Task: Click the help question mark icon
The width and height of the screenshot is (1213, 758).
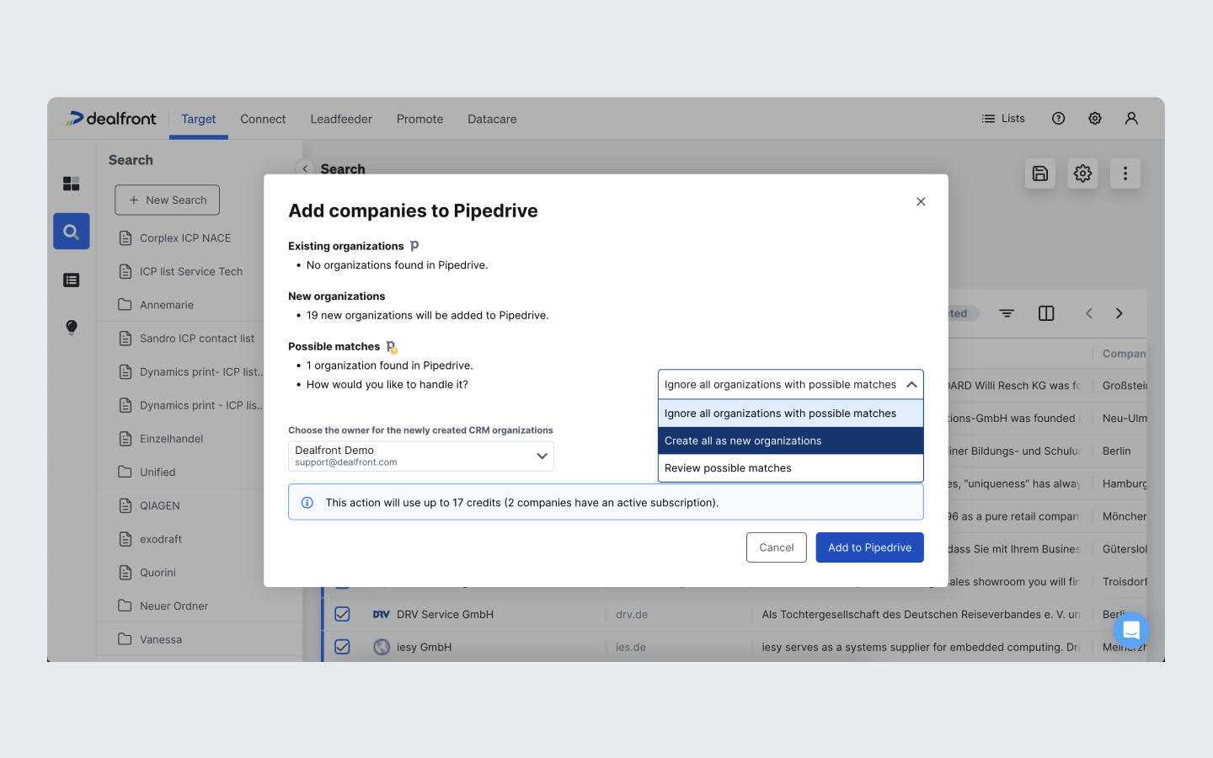Action: click(x=1058, y=119)
